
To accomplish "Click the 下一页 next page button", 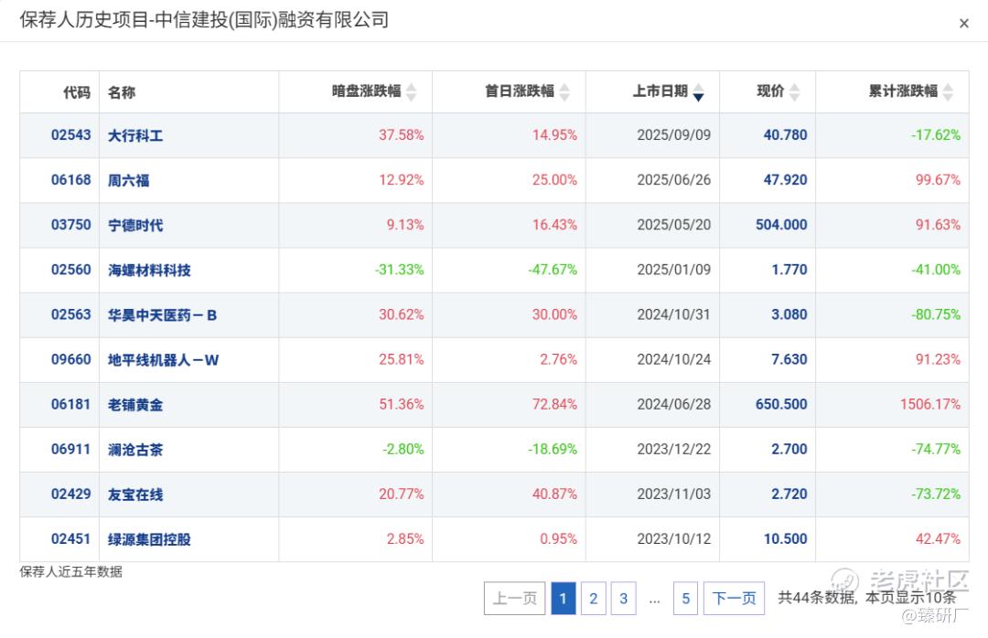I will [x=735, y=599].
